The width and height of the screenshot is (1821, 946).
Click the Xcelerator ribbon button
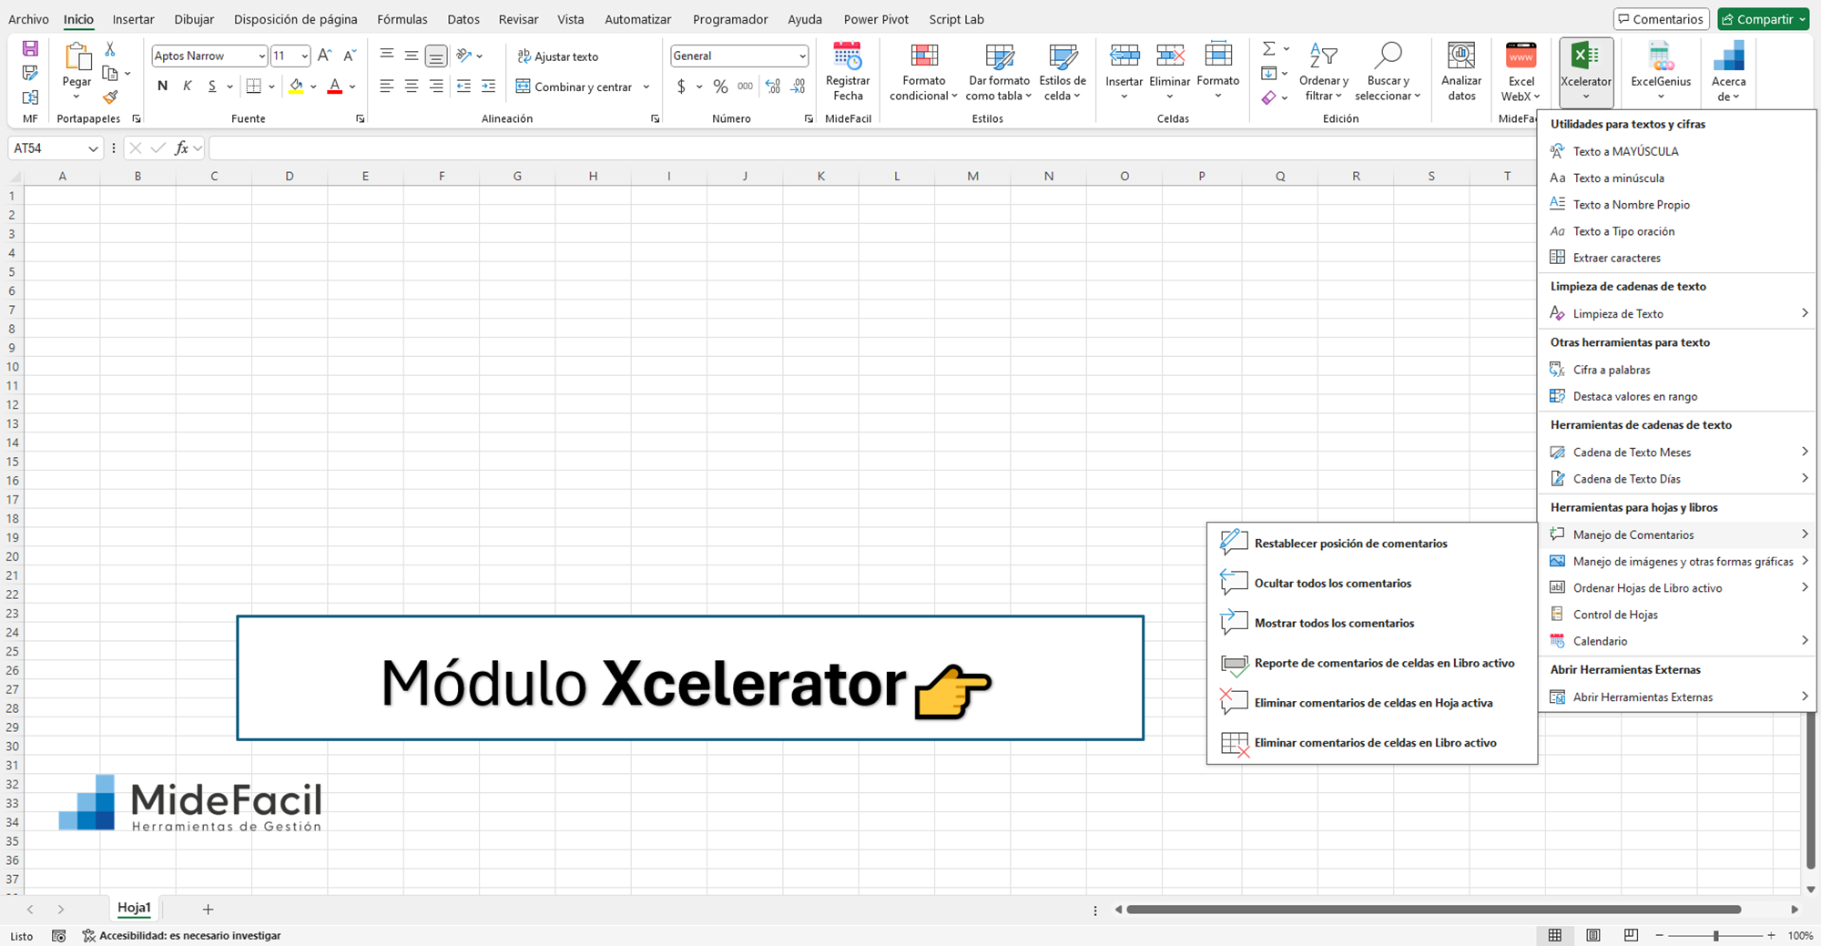[1585, 72]
